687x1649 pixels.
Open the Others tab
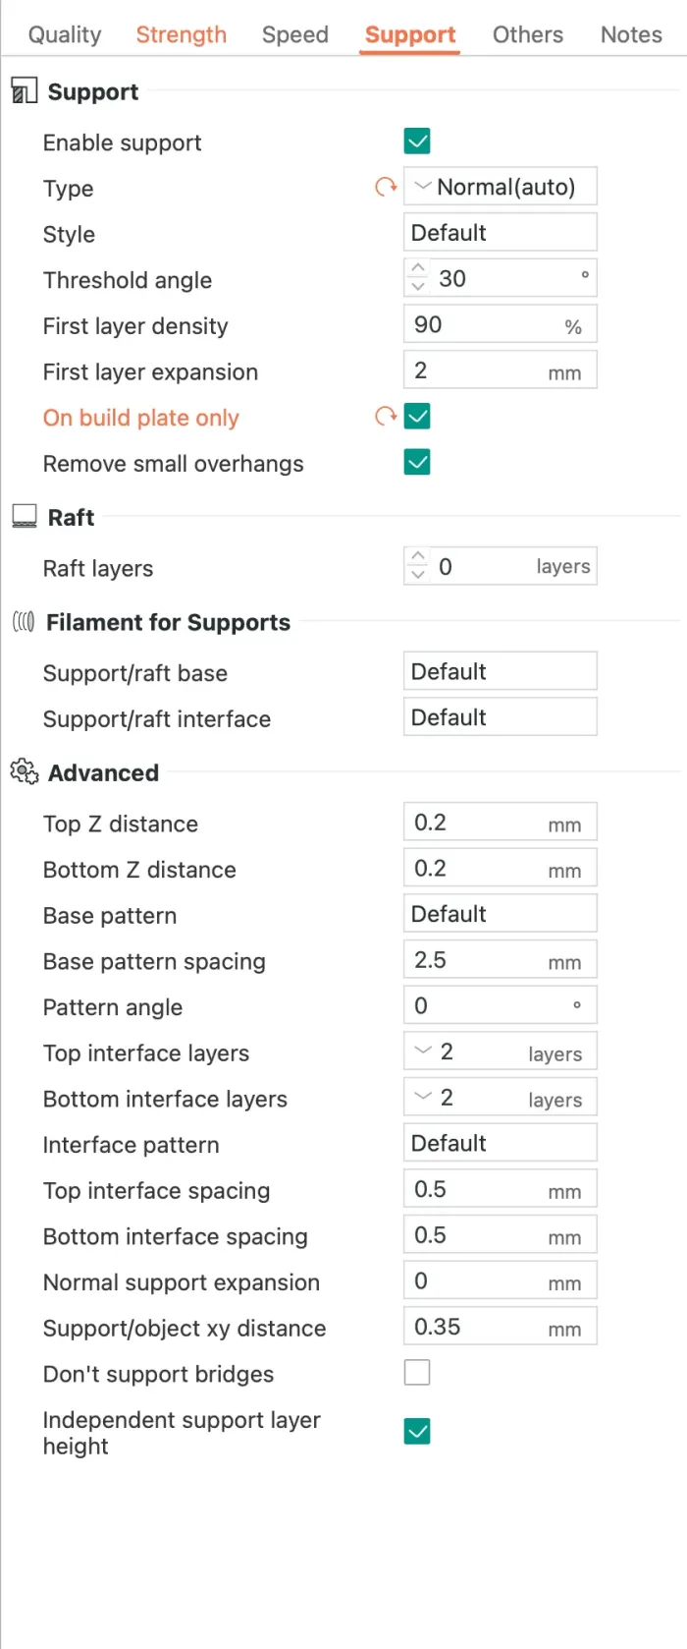[x=527, y=34]
